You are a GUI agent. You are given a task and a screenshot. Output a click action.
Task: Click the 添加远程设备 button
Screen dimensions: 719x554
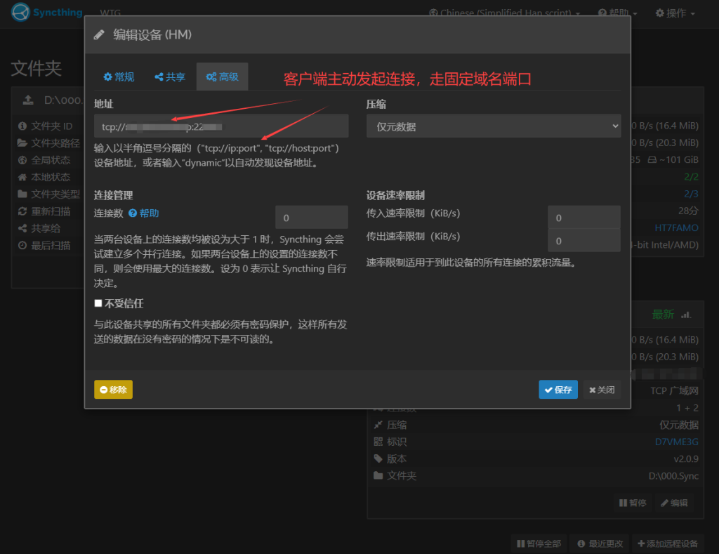[667, 543]
